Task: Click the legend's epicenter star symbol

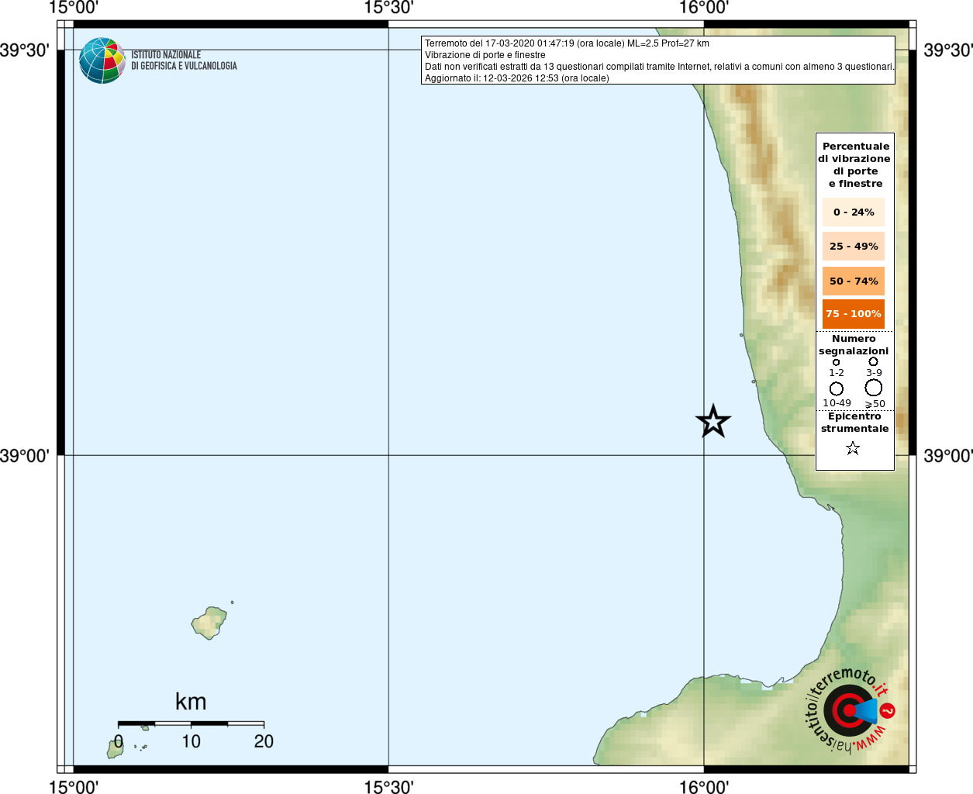Action: 853,448
